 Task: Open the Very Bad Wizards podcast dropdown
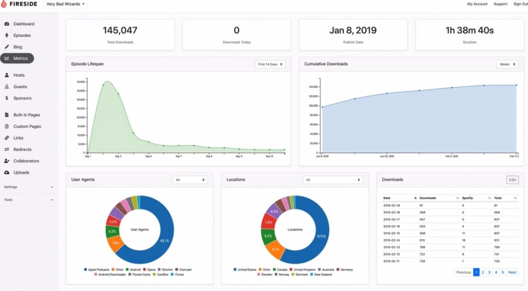coord(65,4)
